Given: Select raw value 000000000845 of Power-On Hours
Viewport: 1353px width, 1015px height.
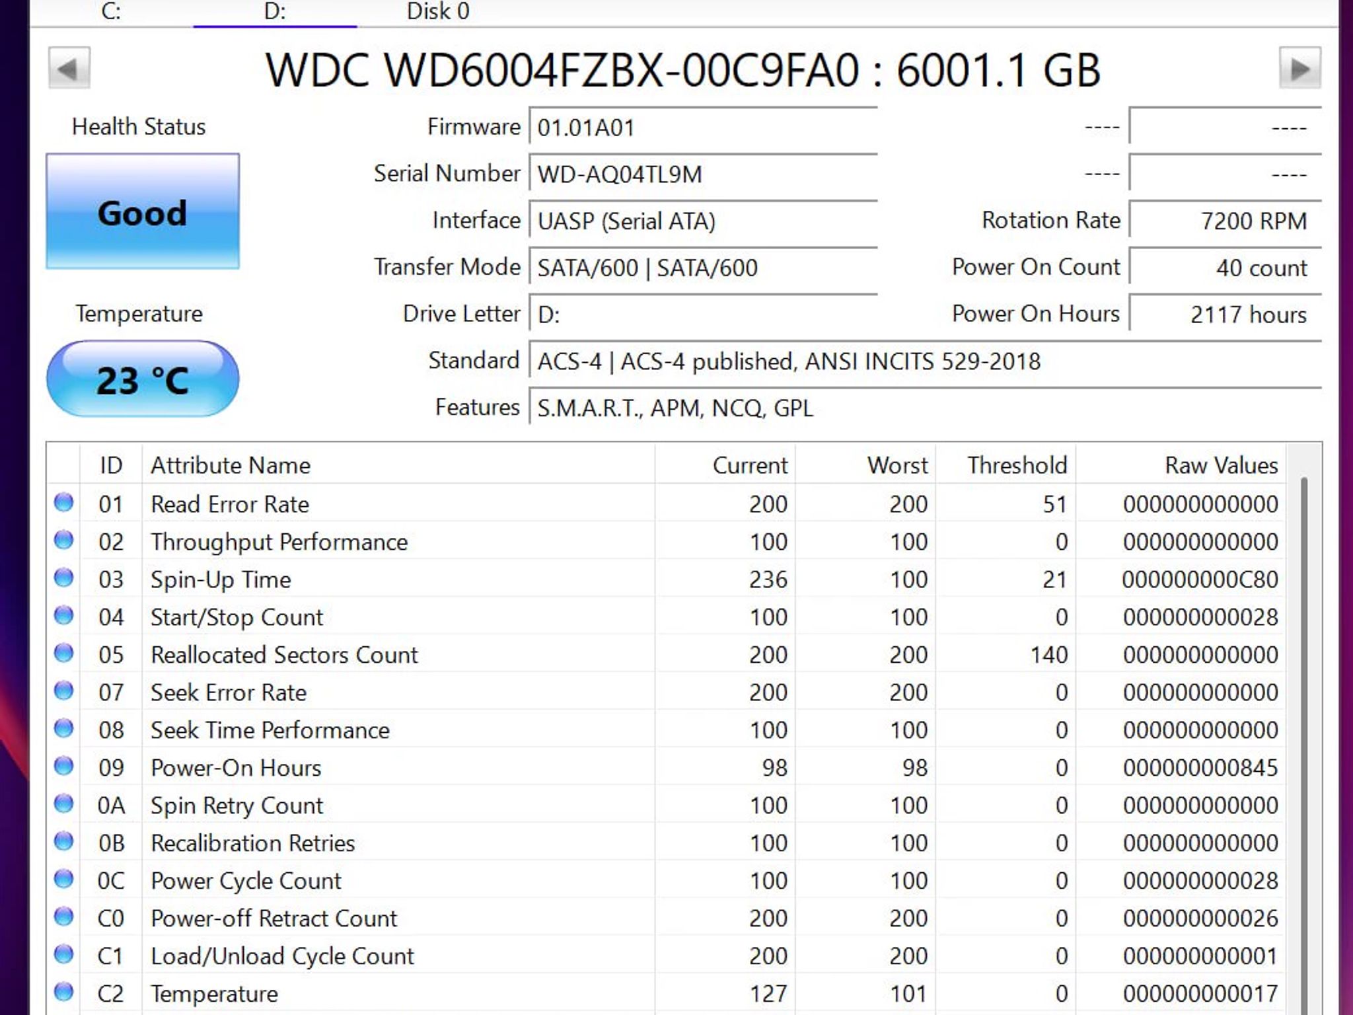Looking at the screenshot, I should point(1200,768).
